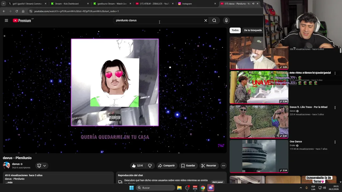Open the 5:05 recommended video thumbnail
This screenshot has height=192, width=342.
click(259, 53)
